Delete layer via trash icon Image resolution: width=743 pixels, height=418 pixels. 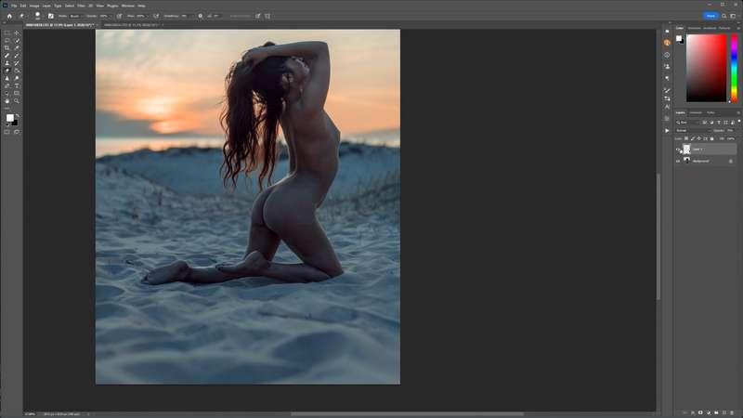733,412
